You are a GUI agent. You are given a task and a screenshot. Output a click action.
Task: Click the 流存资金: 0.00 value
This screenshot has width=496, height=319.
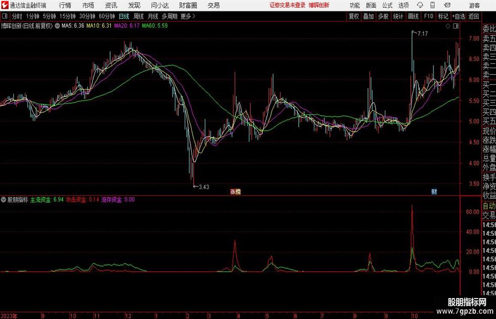pyautogui.click(x=118, y=200)
